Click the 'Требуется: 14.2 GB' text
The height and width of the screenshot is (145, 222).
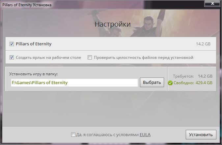click(x=193, y=76)
